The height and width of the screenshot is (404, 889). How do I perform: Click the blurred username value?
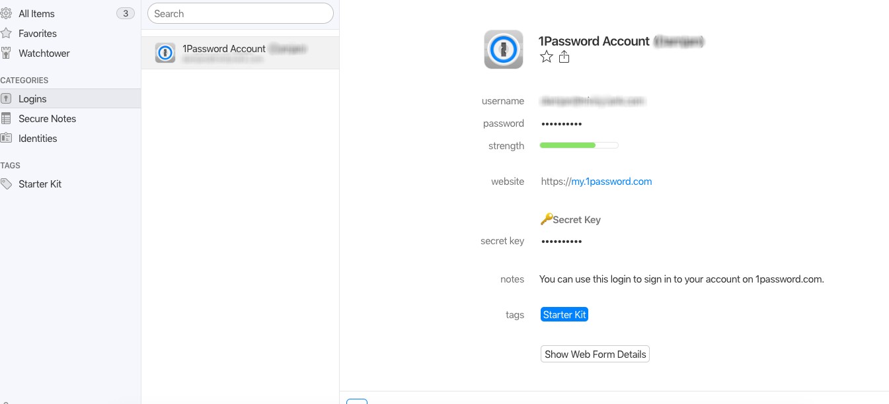pos(593,101)
